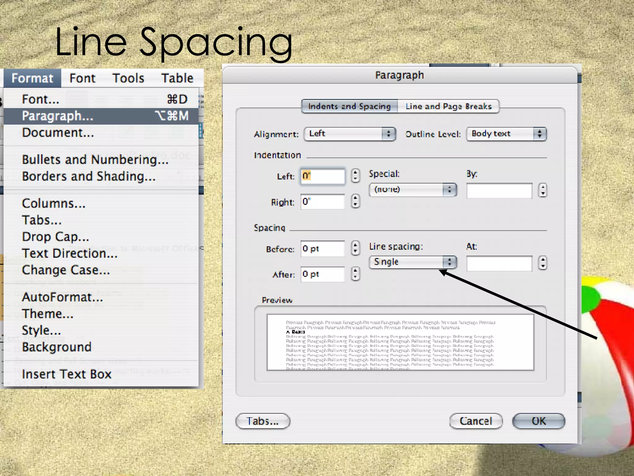Click the paragraph Preview box
Image resolution: width=634 pixels, height=476 pixels.
(x=400, y=342)
